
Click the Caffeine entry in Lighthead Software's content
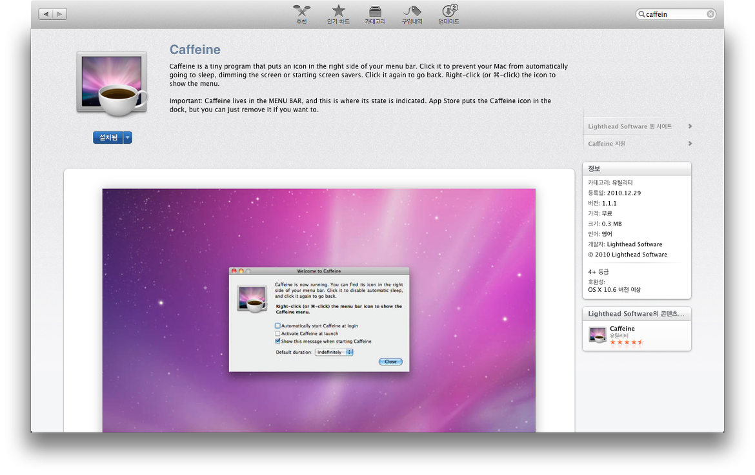(636, 335)
